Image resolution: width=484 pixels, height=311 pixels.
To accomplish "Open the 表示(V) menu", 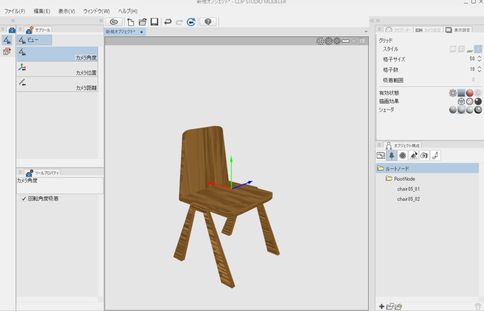I will coord(67,11).
